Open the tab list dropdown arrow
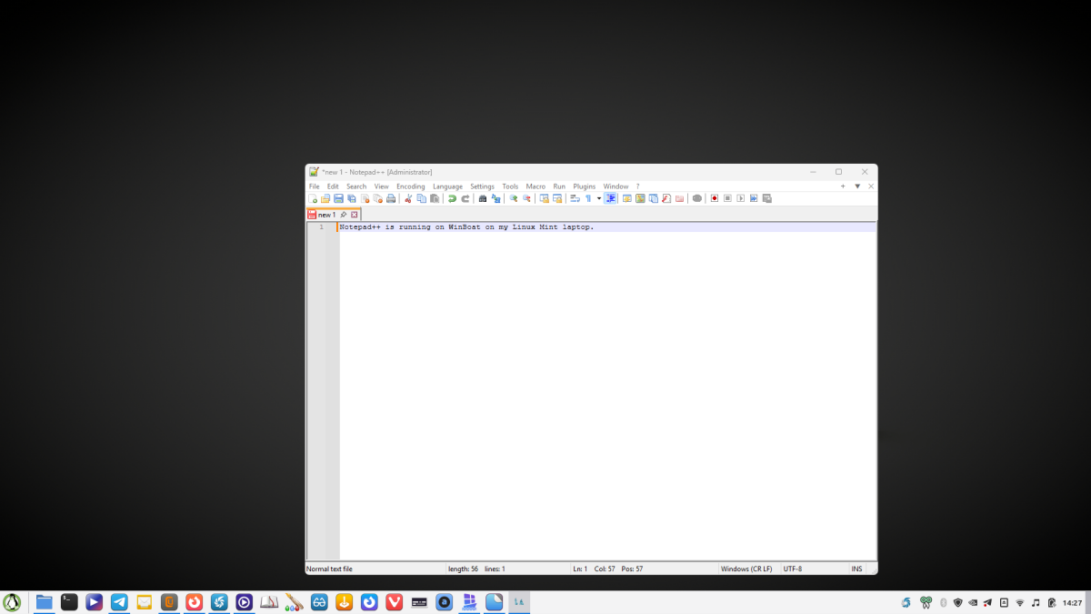Screen dimensions: 1091x614 [857, 186]
